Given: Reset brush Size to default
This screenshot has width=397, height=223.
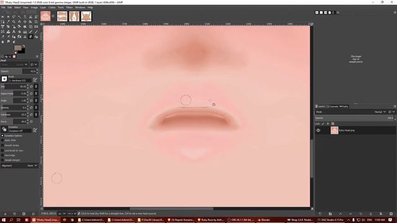Looking at the screenshot, I should click(32, 87).
